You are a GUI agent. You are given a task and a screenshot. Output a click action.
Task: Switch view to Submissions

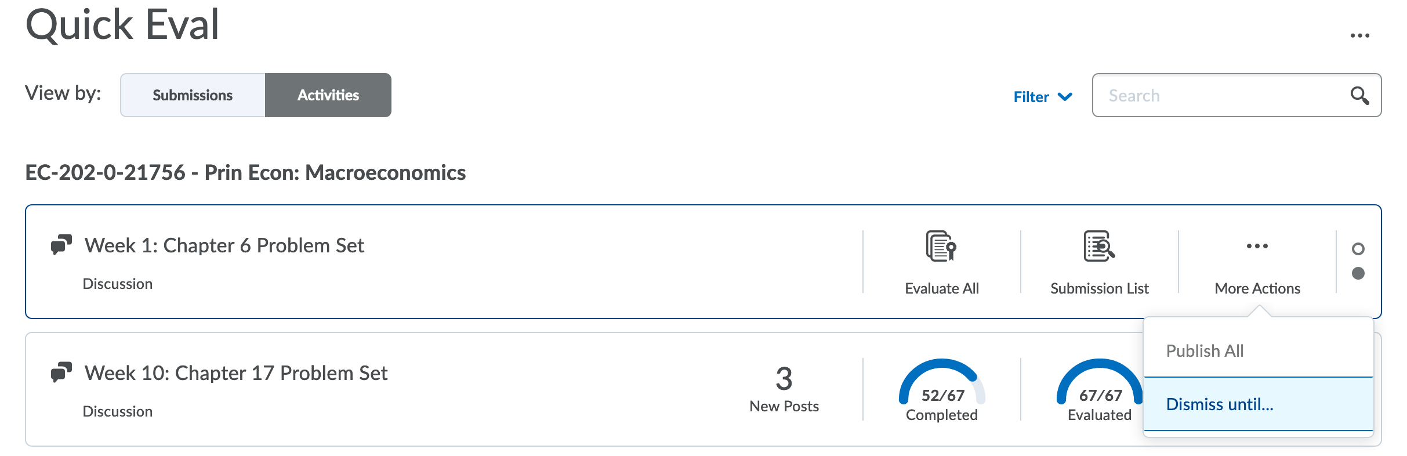click(193, 95)
